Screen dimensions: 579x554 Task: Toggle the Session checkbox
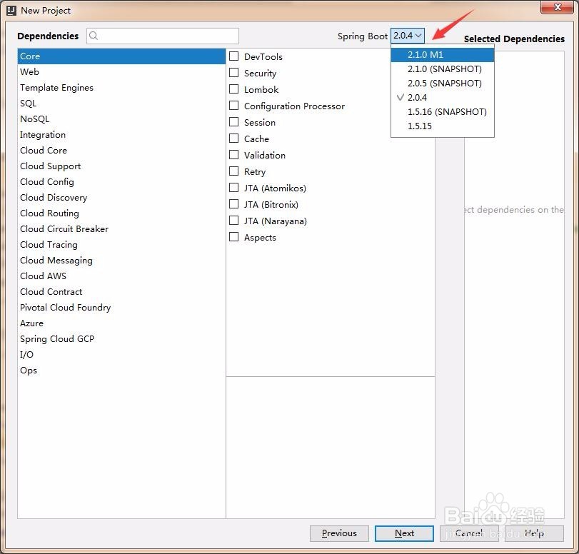233,122
